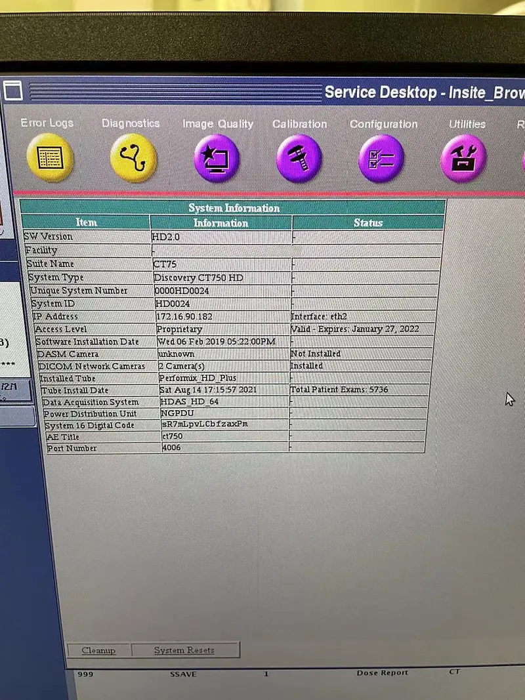Viewport: 525px width, 700px height.
Task: Click the Status column header
Action: click(368, 223)
